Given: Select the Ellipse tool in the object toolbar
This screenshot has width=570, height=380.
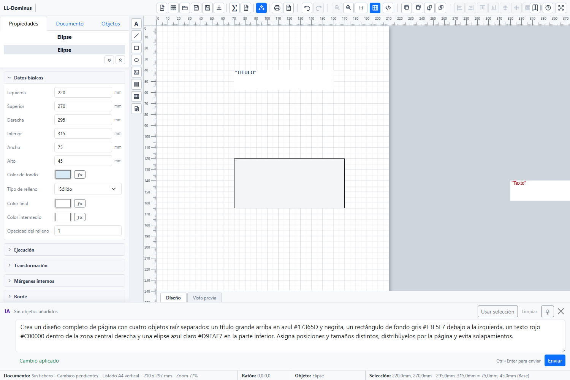Looking at the screenshot, I should pos(136,60).
